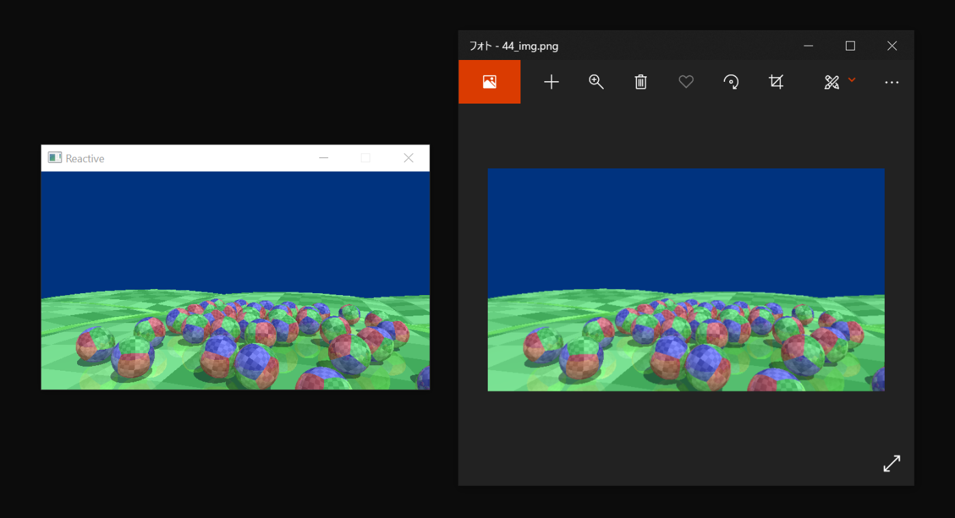Minimize the Reactive window

324,157
